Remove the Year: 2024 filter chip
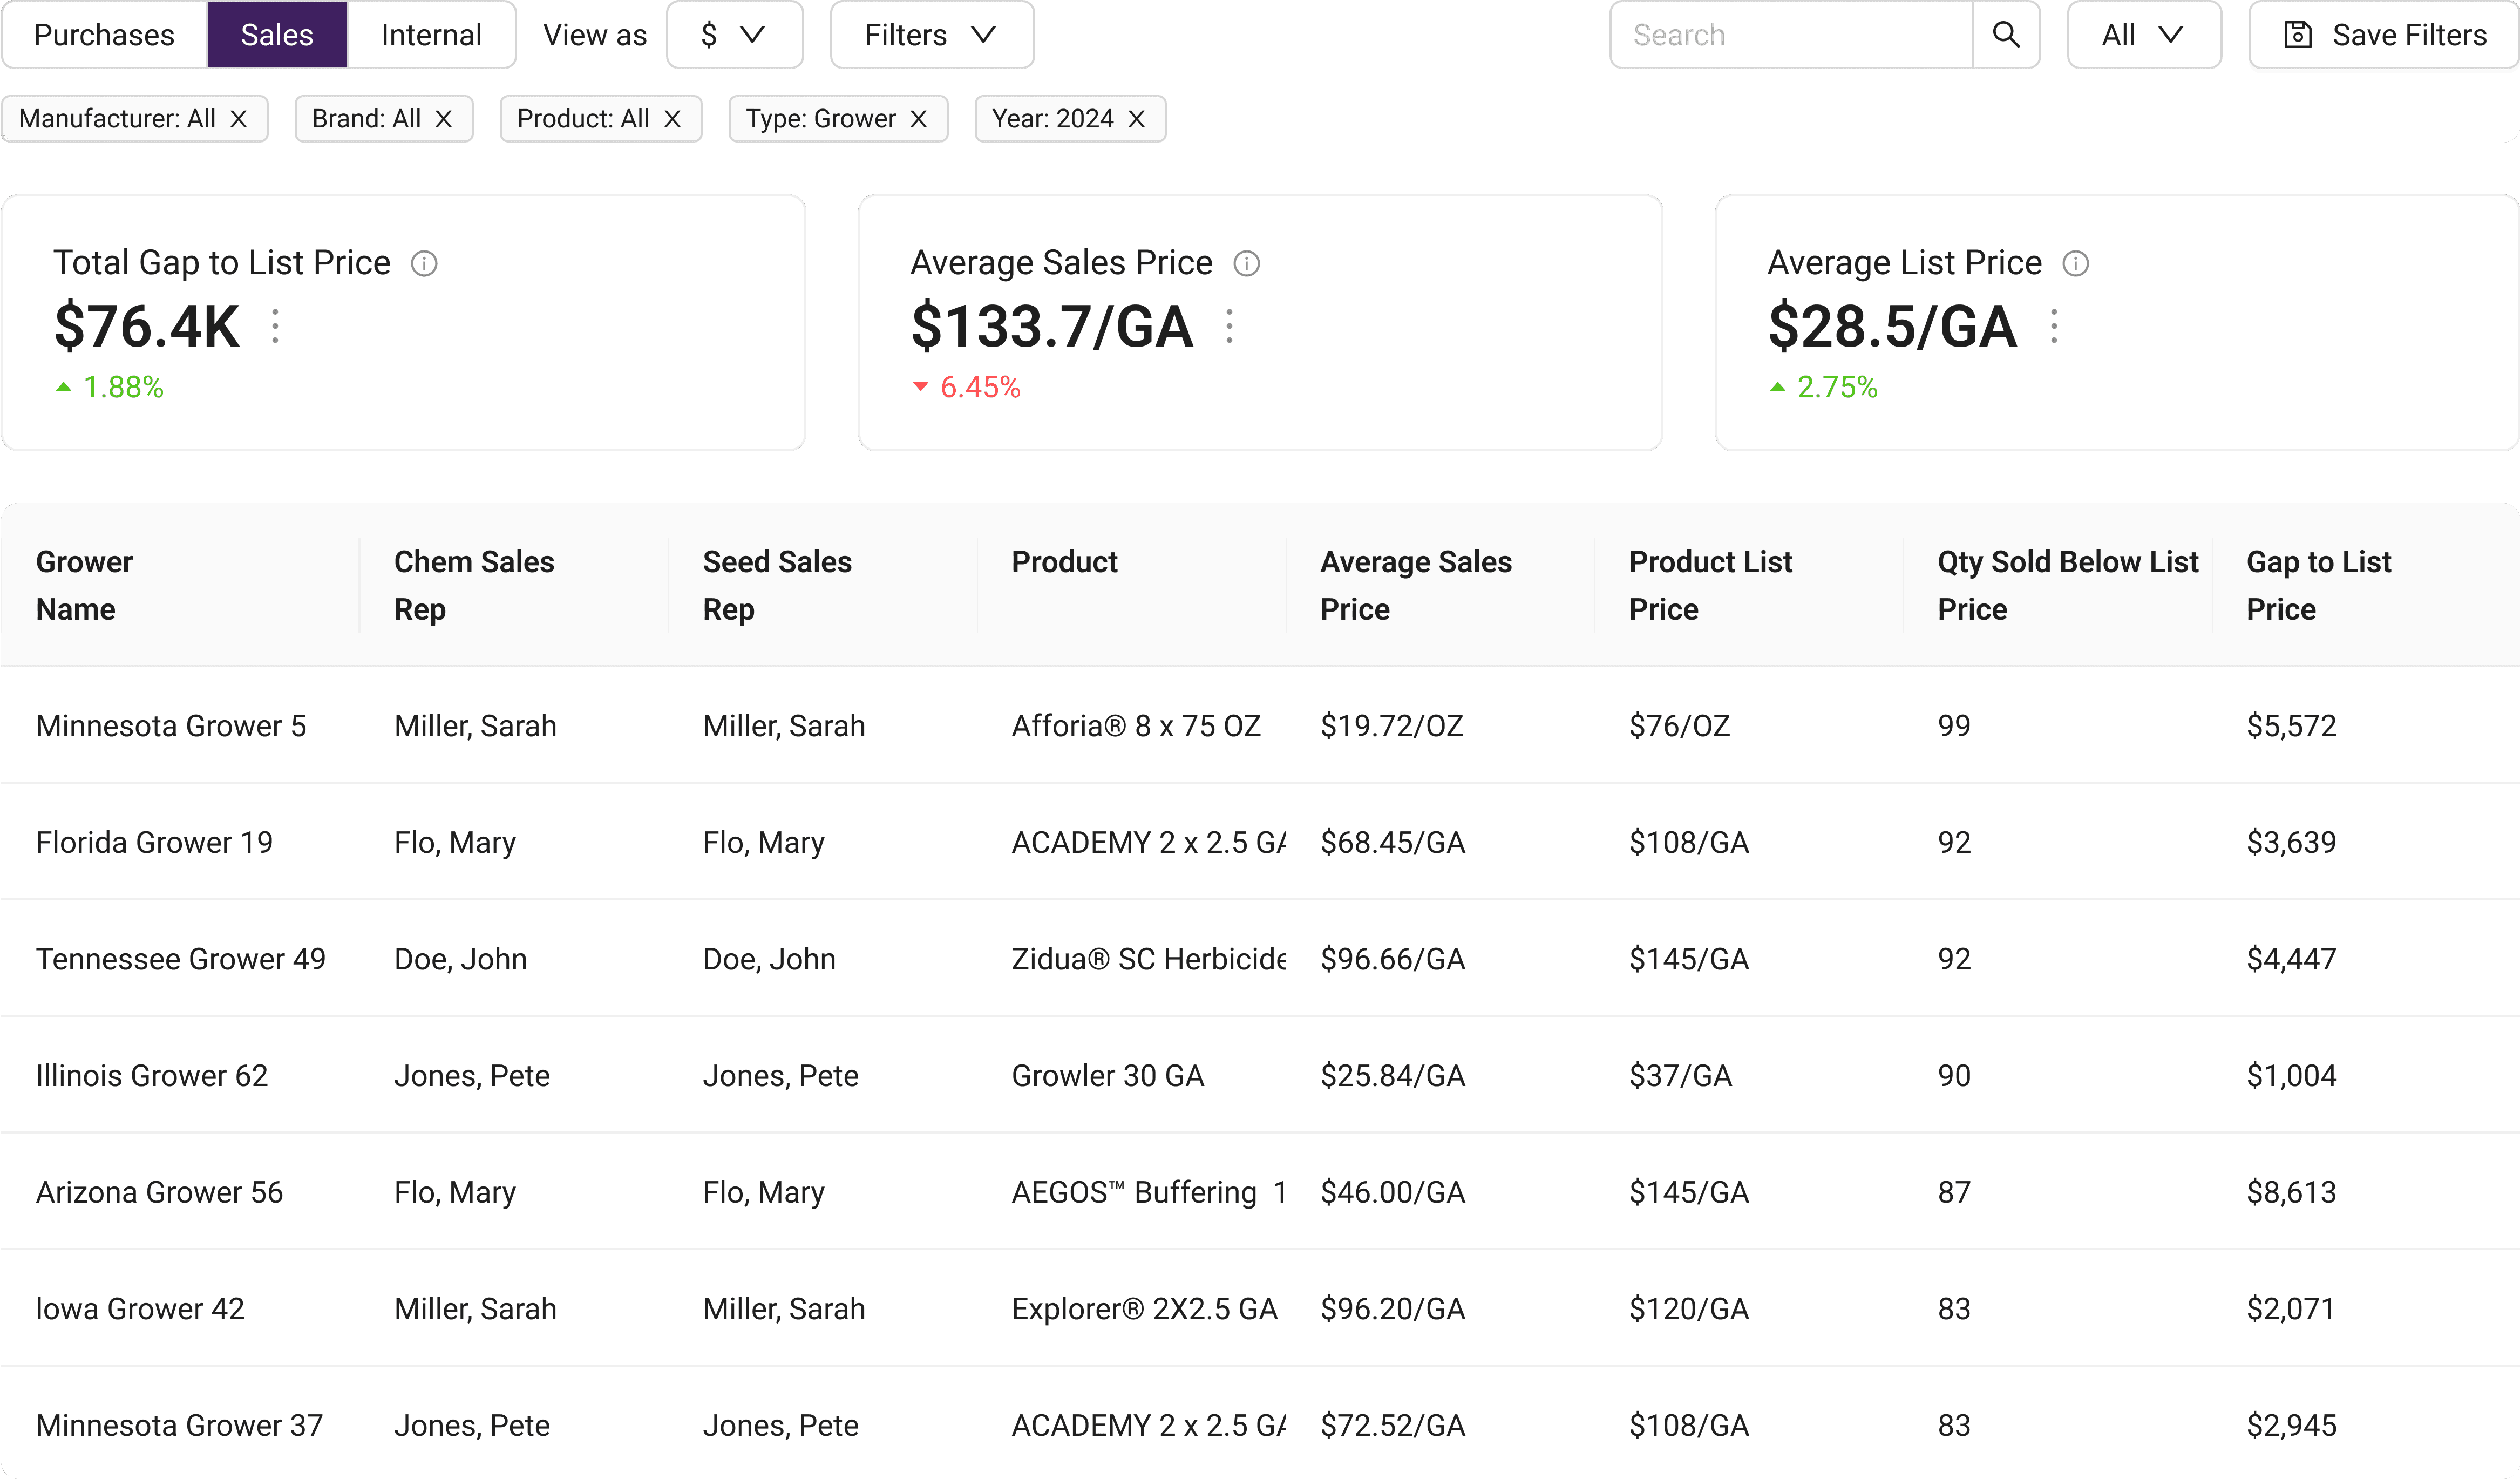Viewport: 2520px width, 1479px height. pyautogui.click(x=1136, y=119)
